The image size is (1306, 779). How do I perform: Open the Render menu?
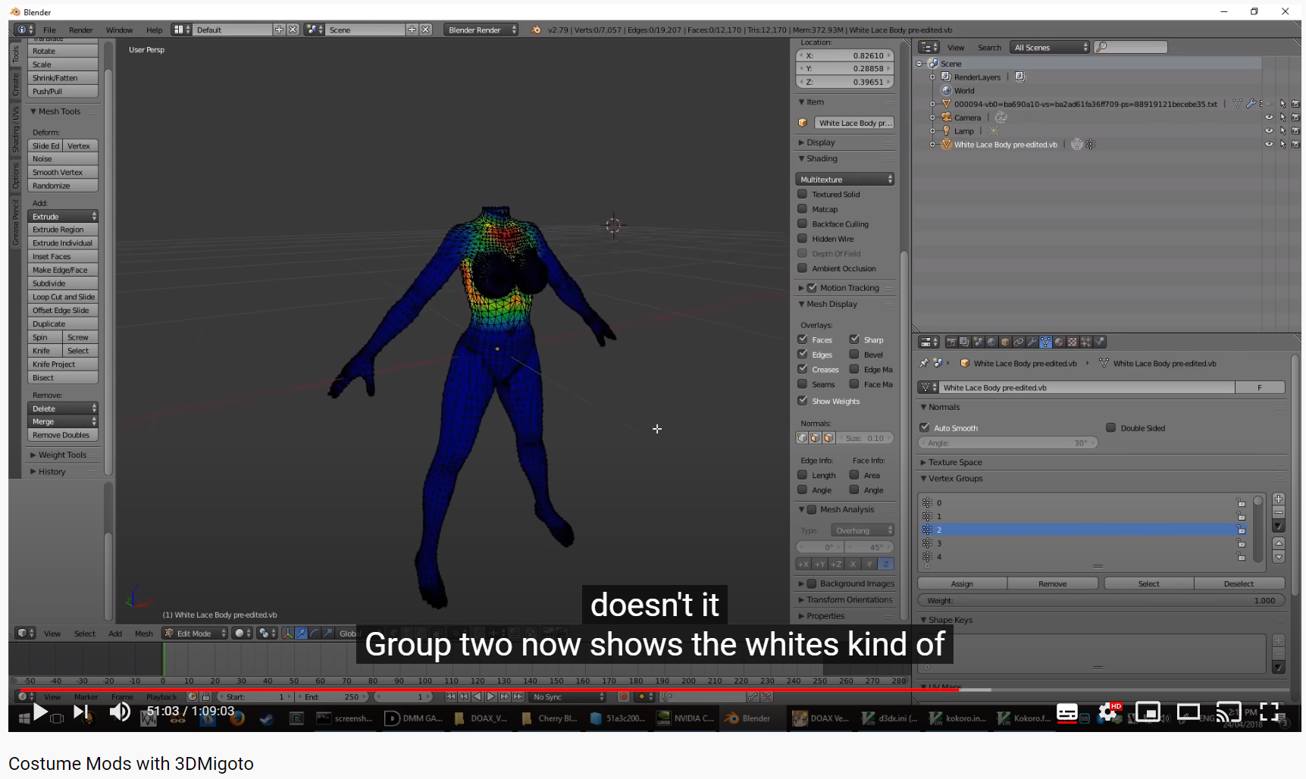80,30
